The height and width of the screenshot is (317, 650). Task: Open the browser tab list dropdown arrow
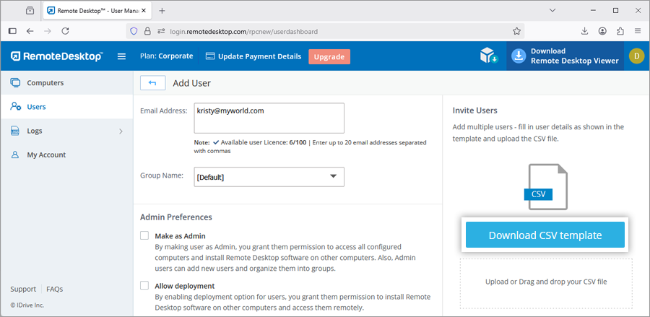pyautogui.click(x=552, y=11)
